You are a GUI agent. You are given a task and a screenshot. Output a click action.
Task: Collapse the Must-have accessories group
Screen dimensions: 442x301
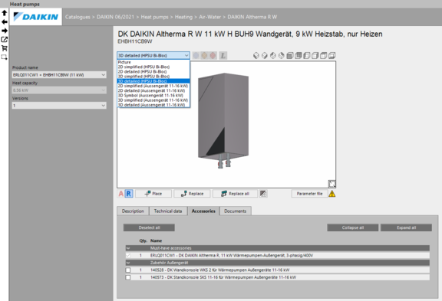point(128,248)
